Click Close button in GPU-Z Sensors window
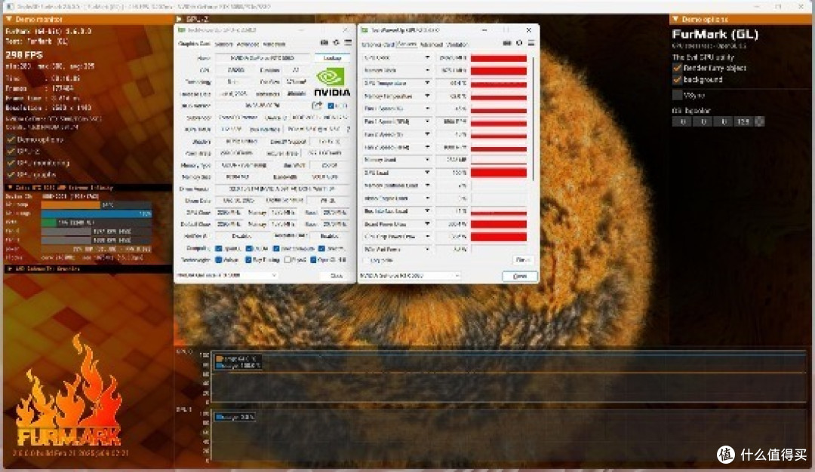Viewport: 815px width, 472px height. [x=520, y=276]
